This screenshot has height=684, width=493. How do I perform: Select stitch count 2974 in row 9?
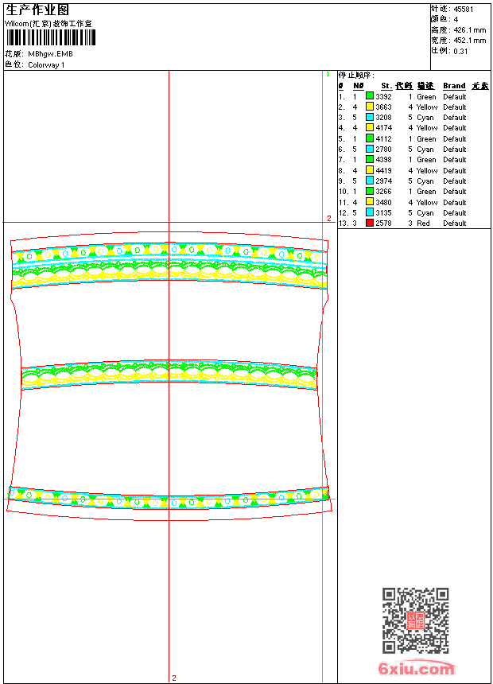(383, 181)
